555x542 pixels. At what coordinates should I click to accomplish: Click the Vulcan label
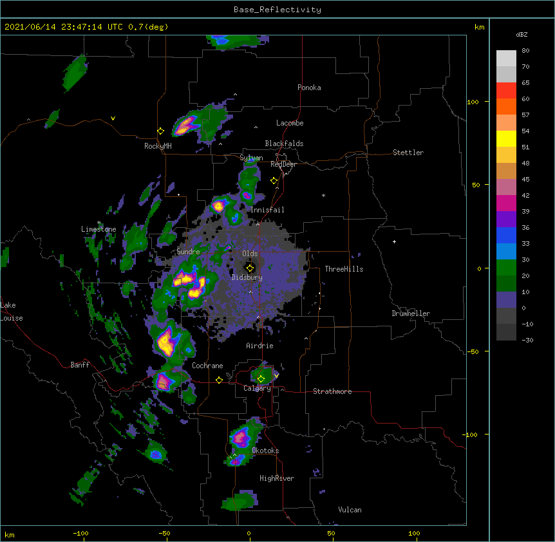pyautogui.click(x=350, y=510)
